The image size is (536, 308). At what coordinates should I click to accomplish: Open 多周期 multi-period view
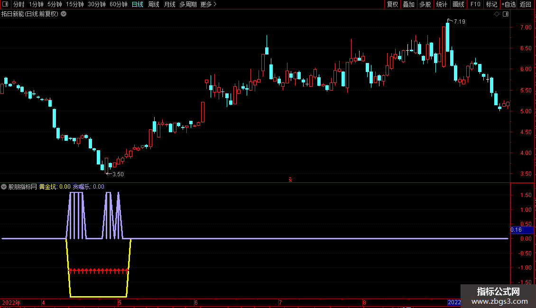pos(188,4)
